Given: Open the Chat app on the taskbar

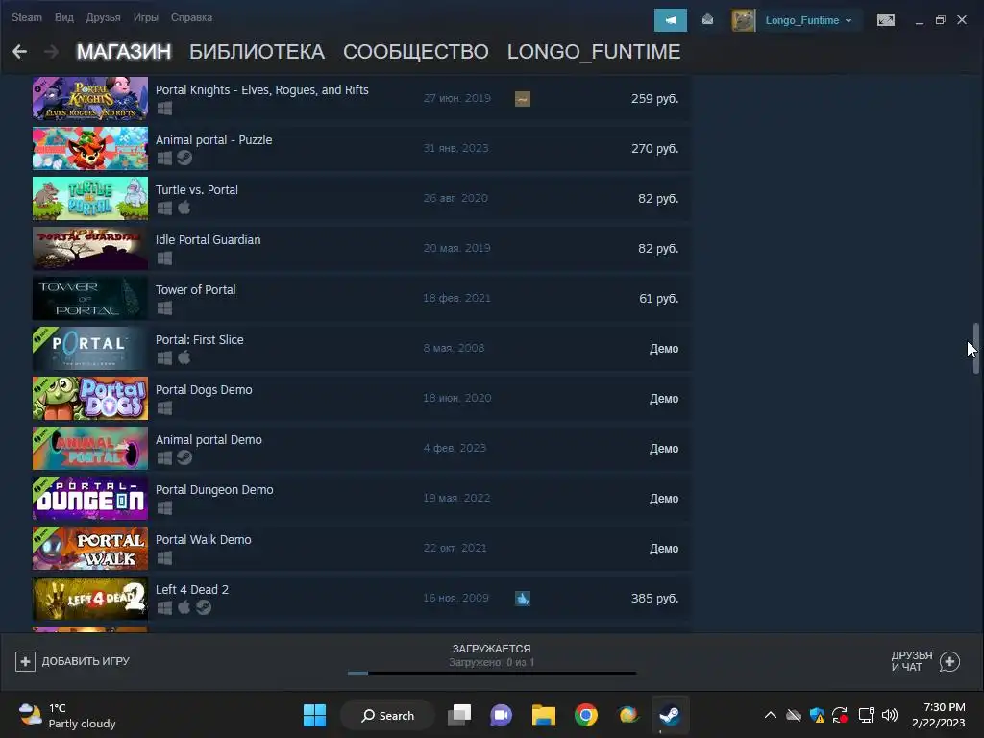Looking at the screenshot, I should 501,715.
